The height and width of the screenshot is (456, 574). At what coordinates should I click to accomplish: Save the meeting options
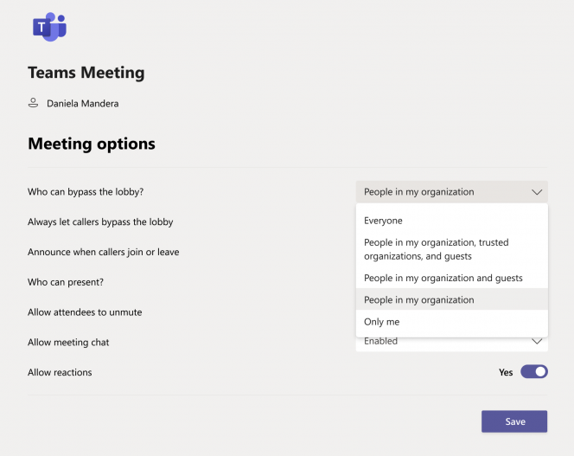click(x=514, y=421)
